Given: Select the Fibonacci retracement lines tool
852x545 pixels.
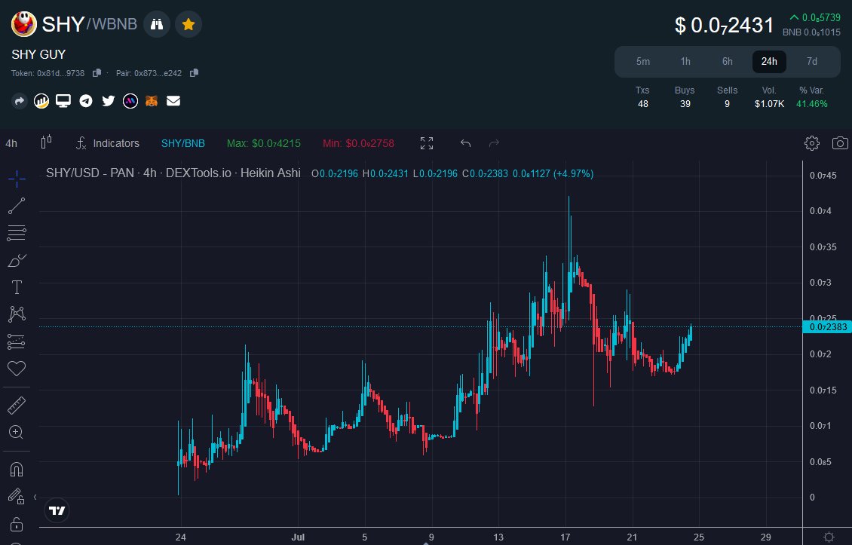Looking at the screenshot, I should (17, 233).
